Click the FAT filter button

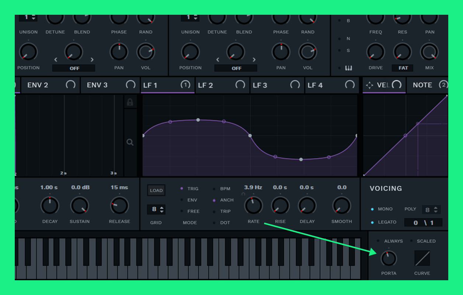coord(403,68)
